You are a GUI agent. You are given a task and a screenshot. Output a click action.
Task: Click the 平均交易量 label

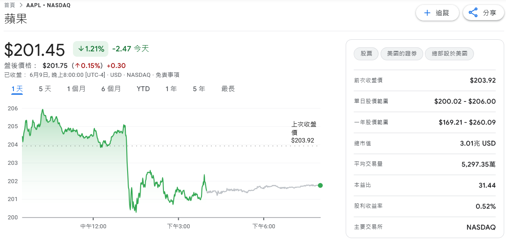(368, 164)
